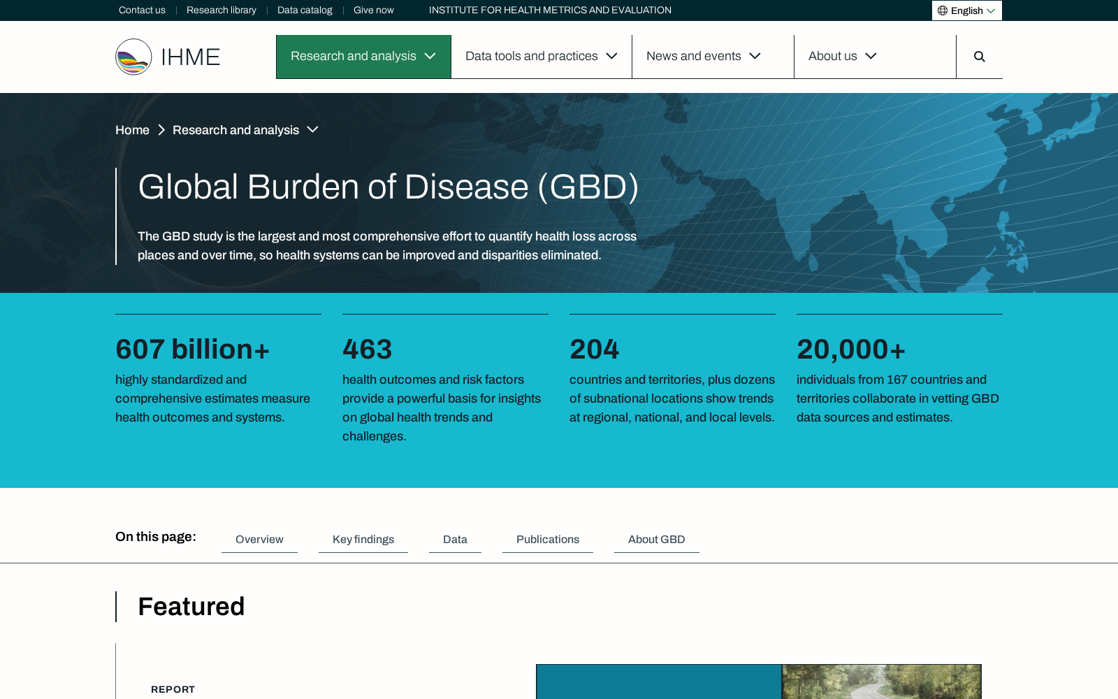Jump to the Data section
1118x699 pixels.
tap(455, 540)
